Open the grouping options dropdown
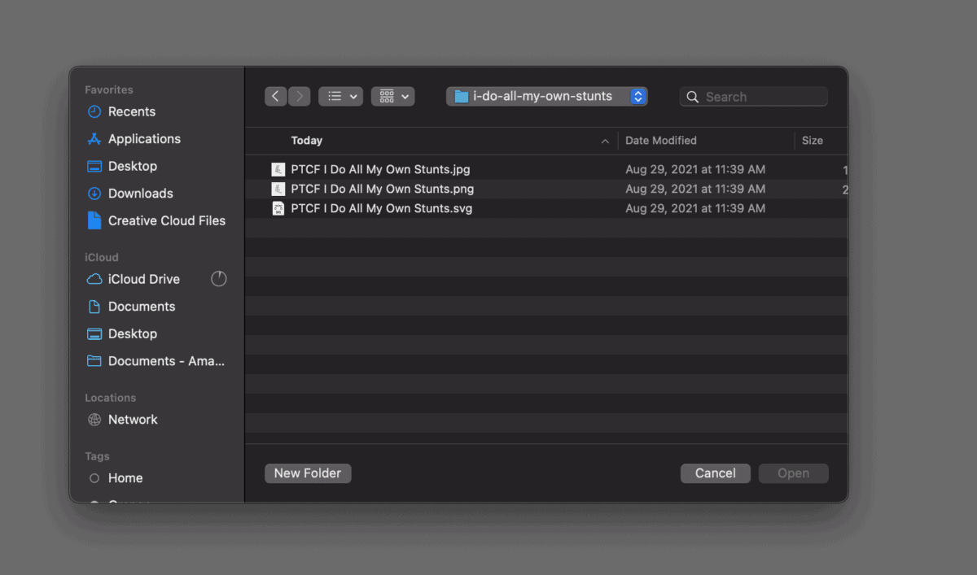The width and height of the screenshot is (977, 575). pos(393,97)
